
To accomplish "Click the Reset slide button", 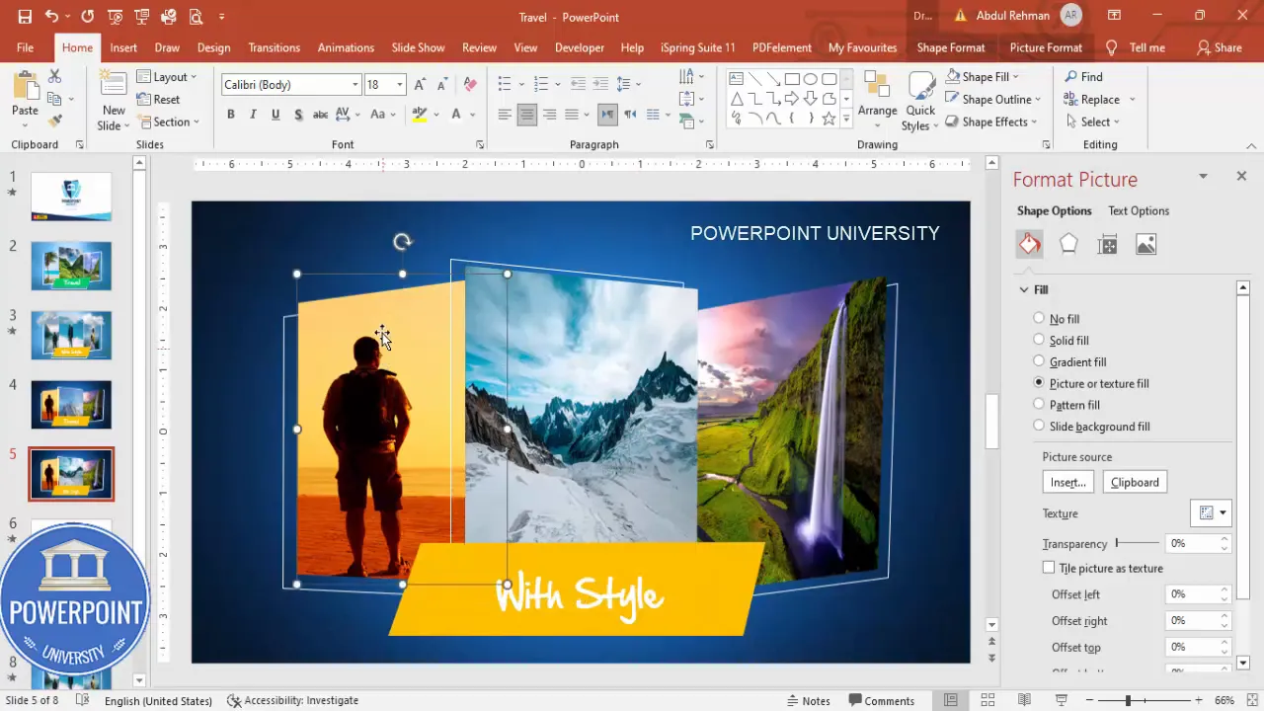I will coord(158,99).
